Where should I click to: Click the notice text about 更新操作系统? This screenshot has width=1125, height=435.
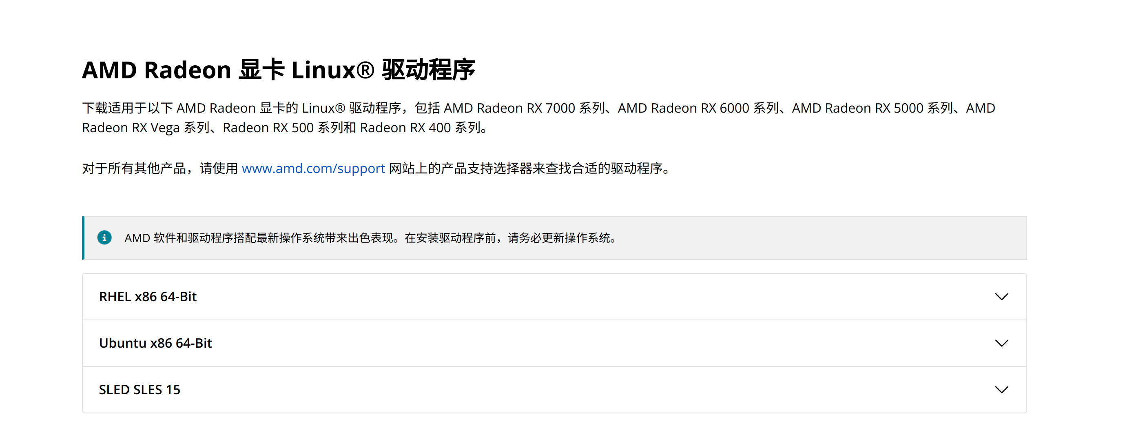(x=370, y=237)
